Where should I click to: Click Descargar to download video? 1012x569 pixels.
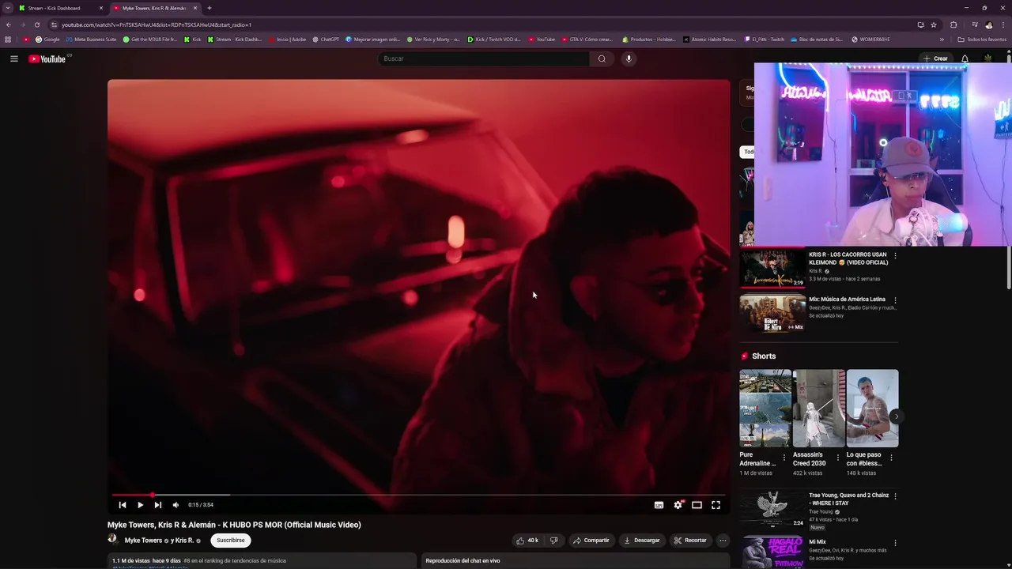pyautogui.click(x=641, y=541)
